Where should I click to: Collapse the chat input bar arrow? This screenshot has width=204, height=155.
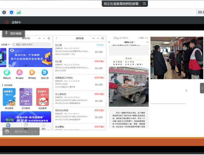pos(35,131)
